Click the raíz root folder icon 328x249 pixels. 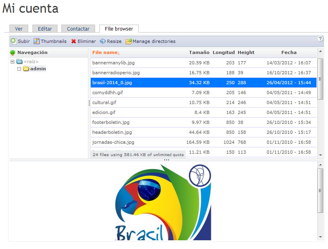click(19, 62)
